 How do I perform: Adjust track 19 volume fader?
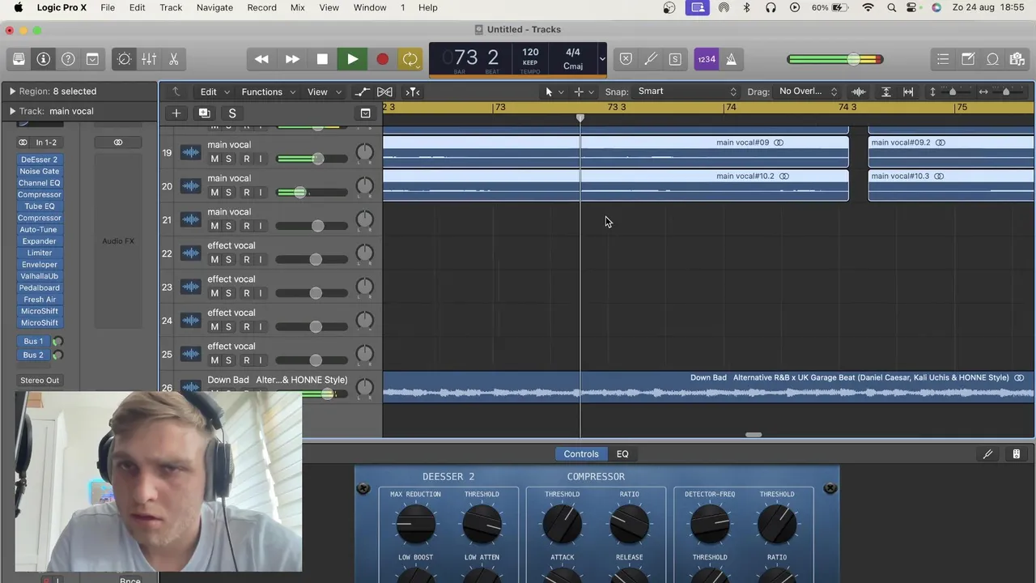pyautogui.click(x=317, y=159)
